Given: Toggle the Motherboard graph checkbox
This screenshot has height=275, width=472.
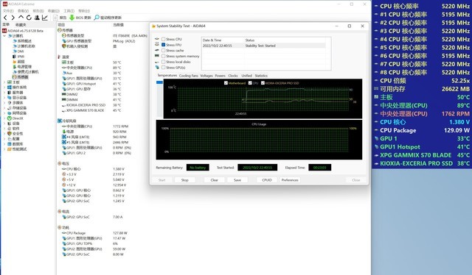Looking at the screenshot, I should pos(226,83).
